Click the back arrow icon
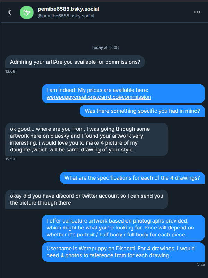Screen dimensions: 208x278 [10, 12]
